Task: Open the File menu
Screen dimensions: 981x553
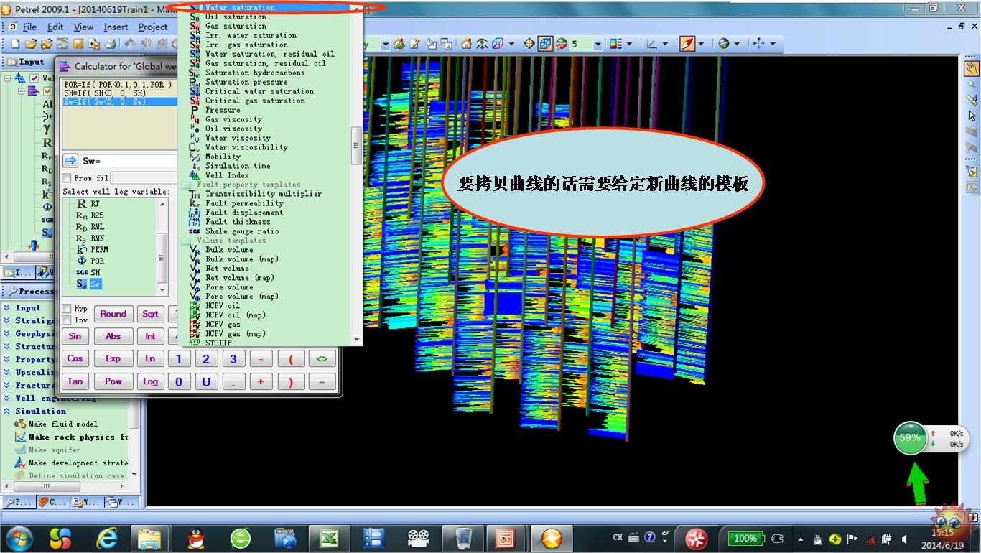Action: click(29, 27)
